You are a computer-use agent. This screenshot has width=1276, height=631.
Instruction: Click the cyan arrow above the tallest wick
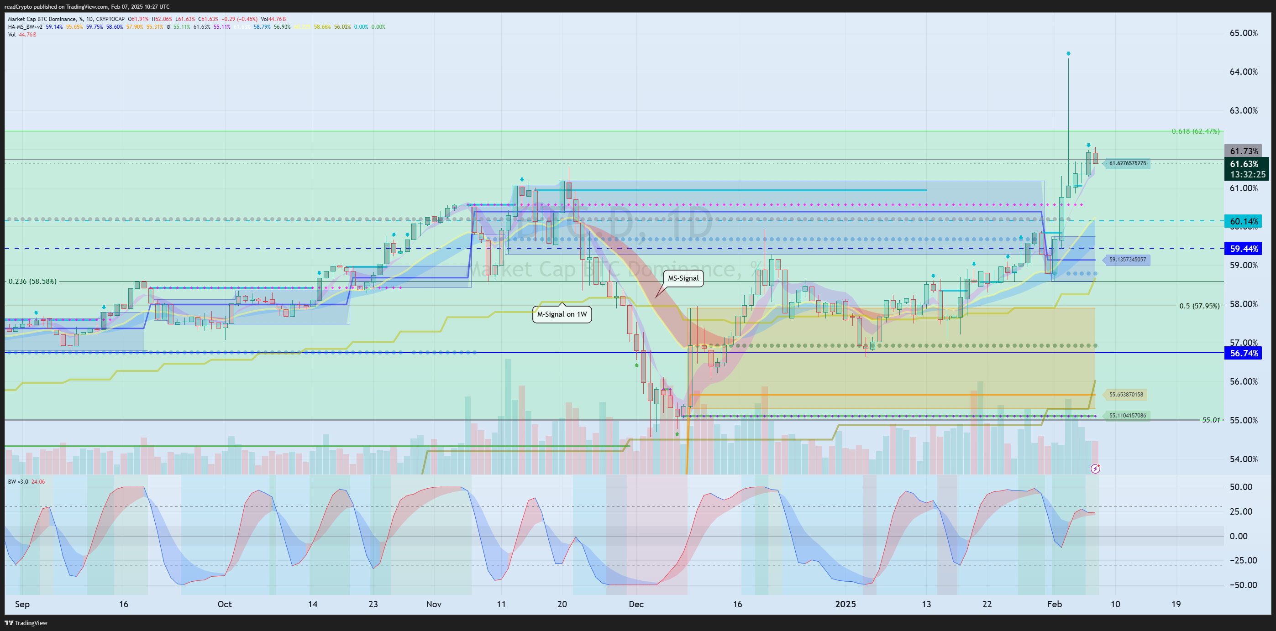1068,53
